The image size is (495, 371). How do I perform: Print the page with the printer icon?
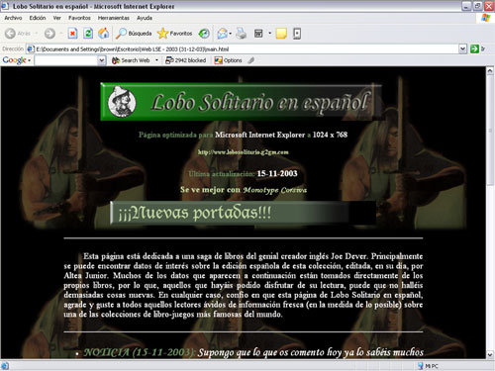242,34
